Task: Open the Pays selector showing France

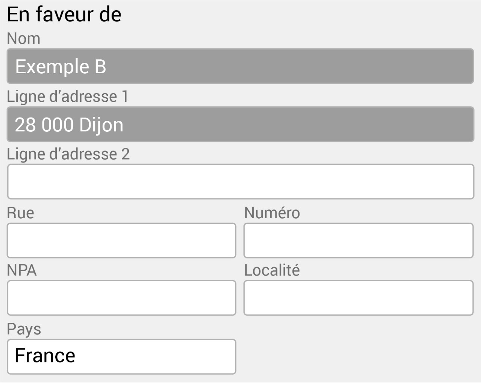Action: tap(121, 357)
